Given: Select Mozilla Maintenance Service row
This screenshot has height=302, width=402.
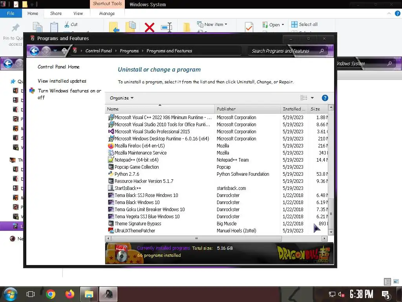Looking at the screenshot, I should click(217, 153).
